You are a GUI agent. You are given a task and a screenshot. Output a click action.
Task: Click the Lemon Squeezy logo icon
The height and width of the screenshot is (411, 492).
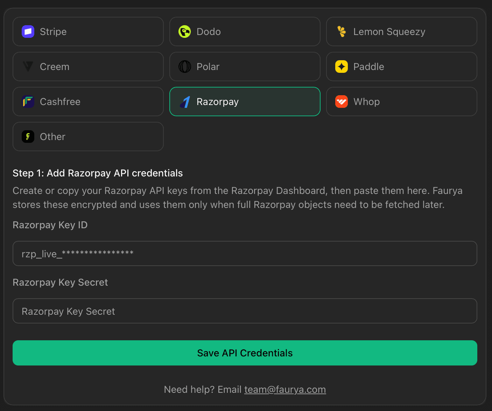(x=342, y=32)
